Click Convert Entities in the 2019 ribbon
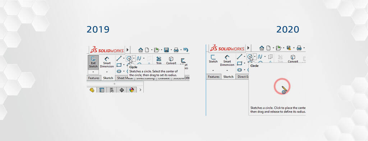This screenshot has height=141, width=368. tap(171, 61)
